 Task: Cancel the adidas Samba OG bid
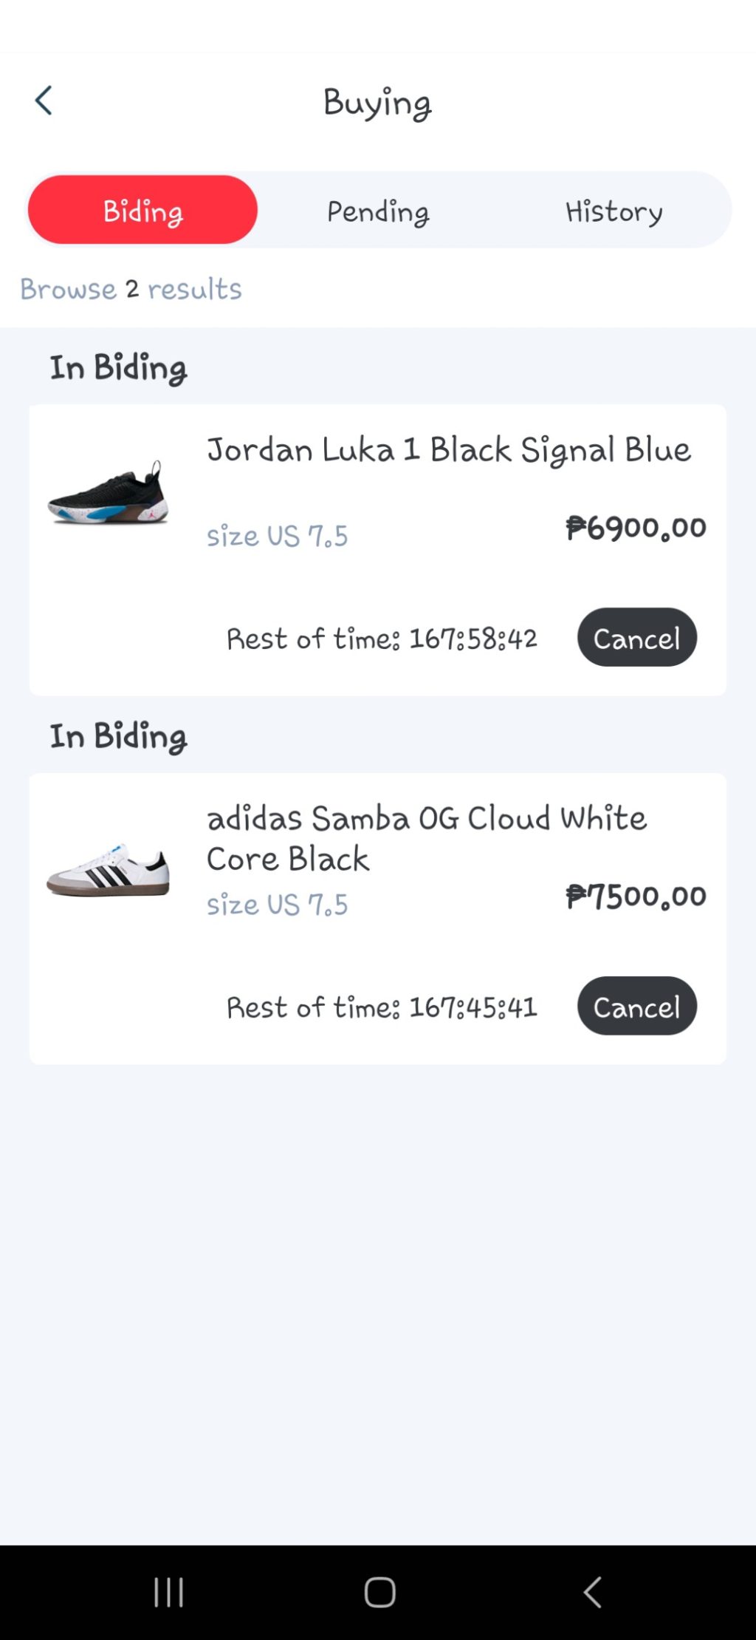(636, 1007)
